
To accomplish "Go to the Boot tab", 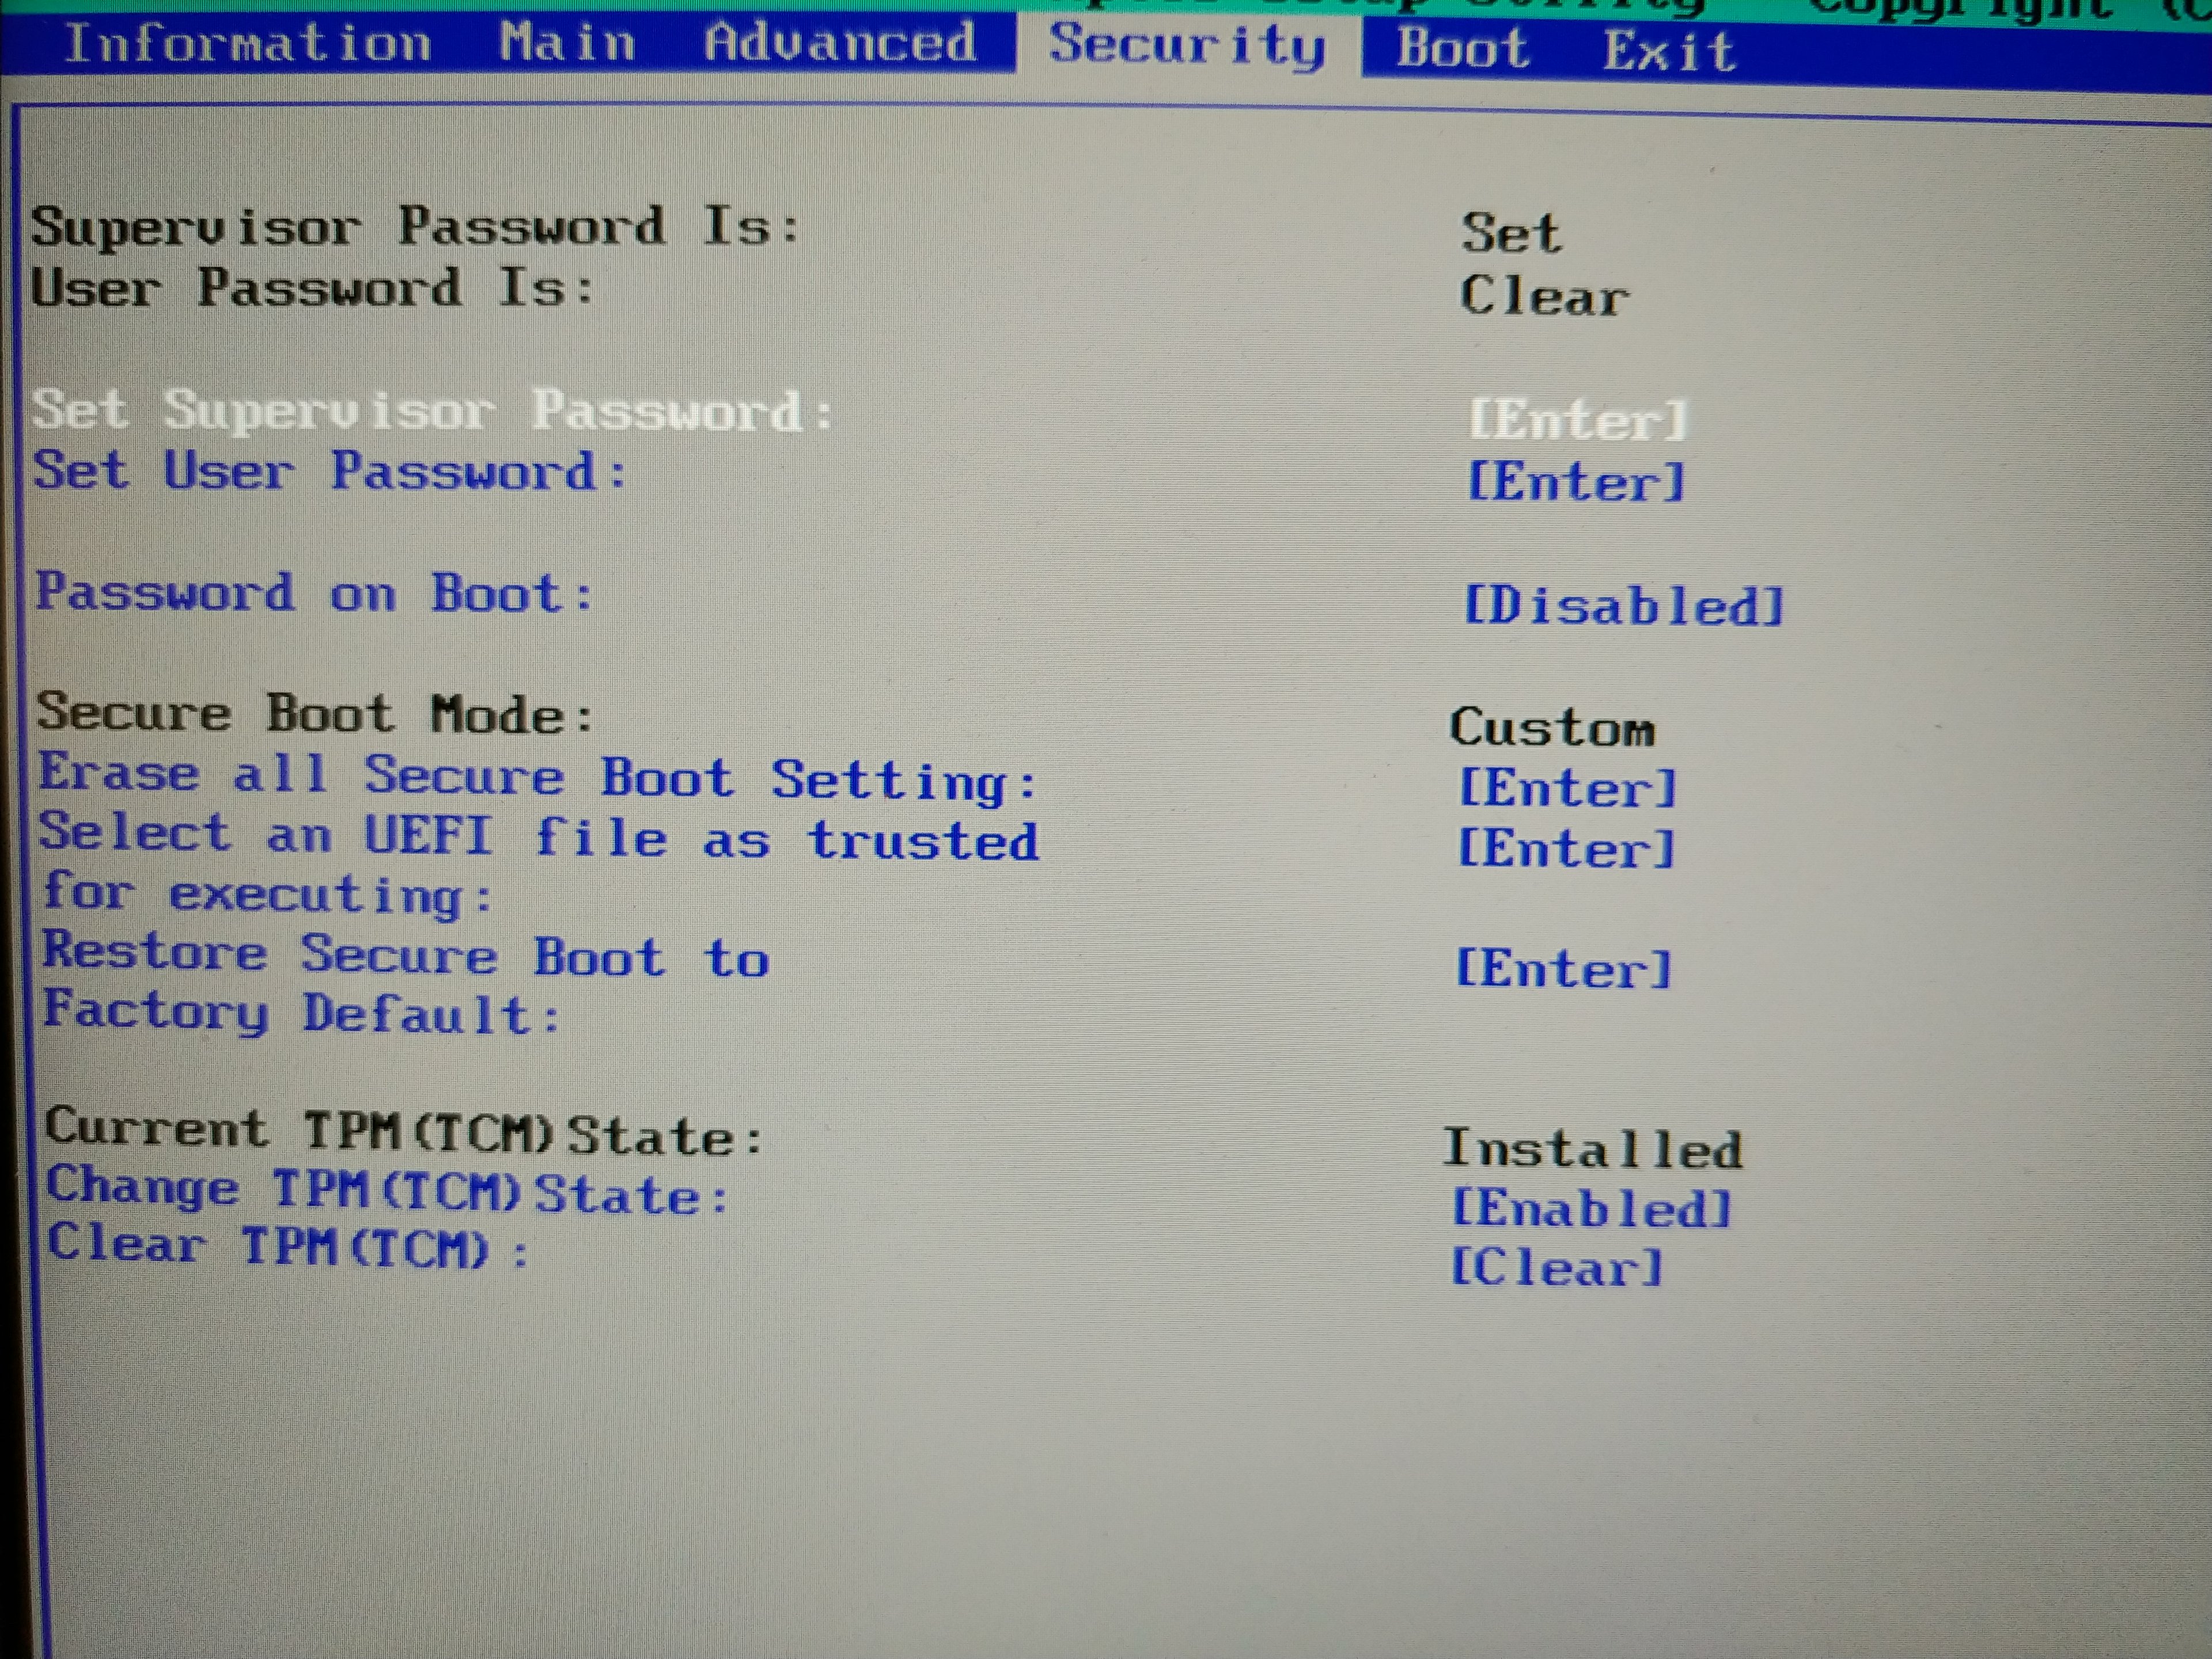I will 1462,48.
